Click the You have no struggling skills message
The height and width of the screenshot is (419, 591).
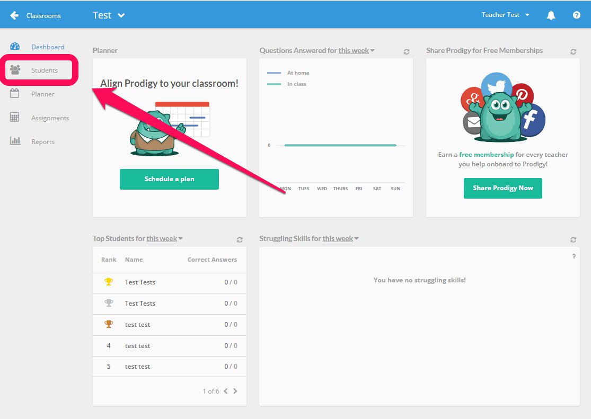coord(419,280)
